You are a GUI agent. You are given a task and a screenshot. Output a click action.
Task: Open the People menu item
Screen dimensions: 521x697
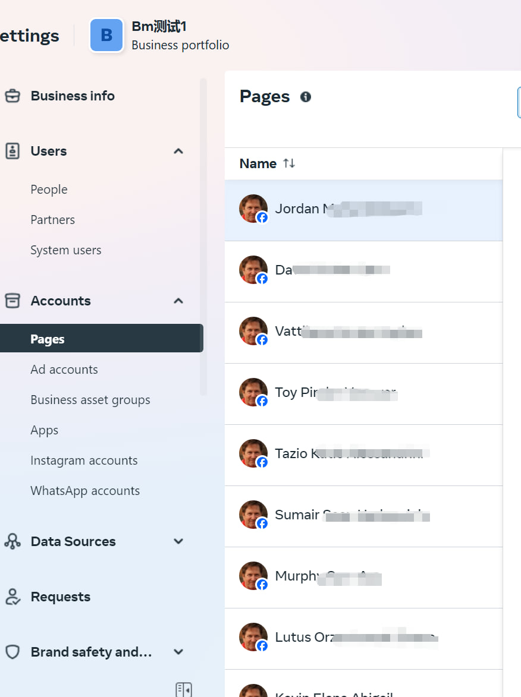pyautogui.click(x=49, y=190)
